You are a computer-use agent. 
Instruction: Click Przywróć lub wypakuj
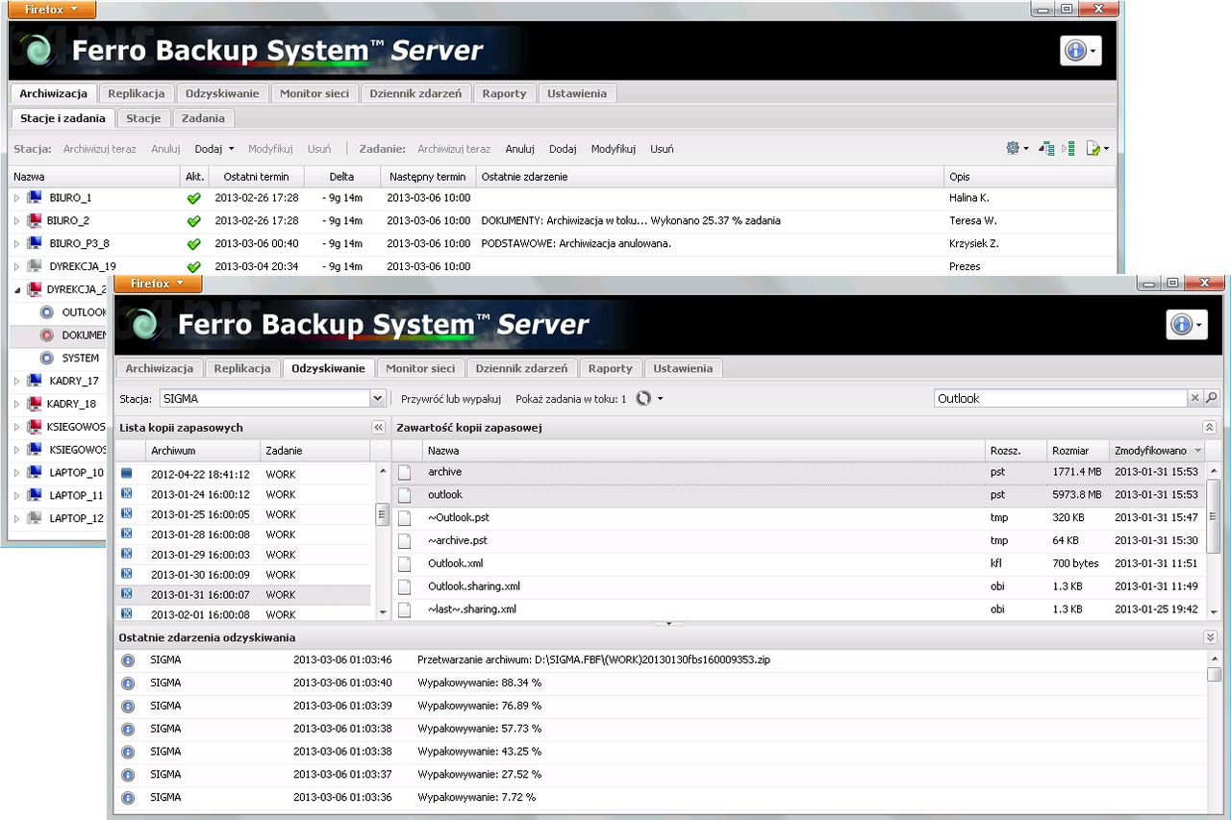click(x=451, y=399)
